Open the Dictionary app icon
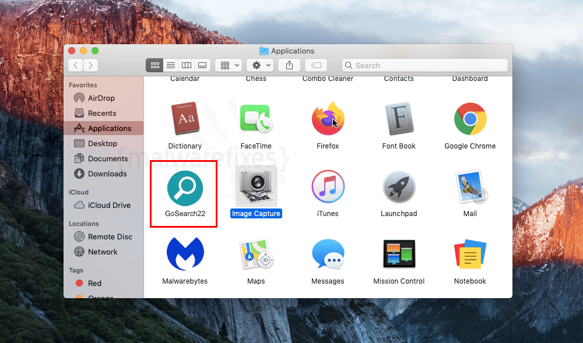583x343 pixels. (x=185, y=119)
